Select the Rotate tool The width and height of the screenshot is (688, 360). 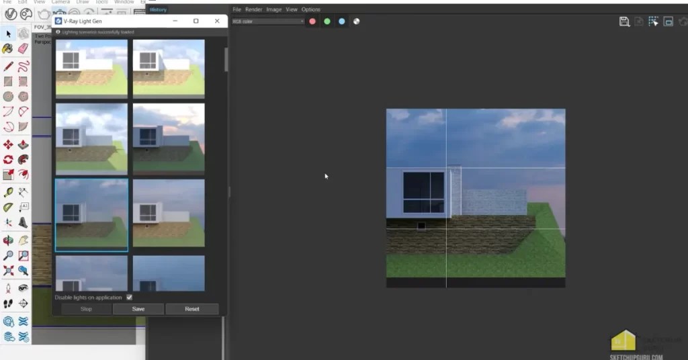click(x=8, y=160)
